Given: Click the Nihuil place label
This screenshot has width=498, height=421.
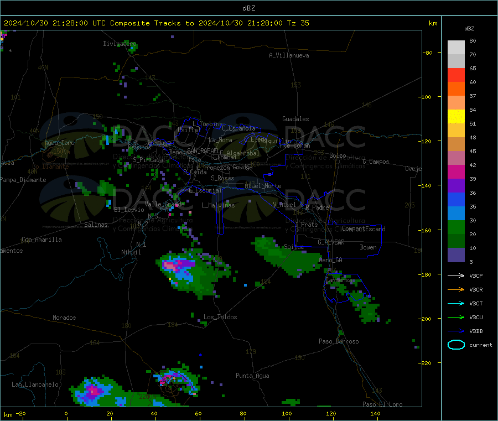Looking at the screenshot, I should (131, 252).
